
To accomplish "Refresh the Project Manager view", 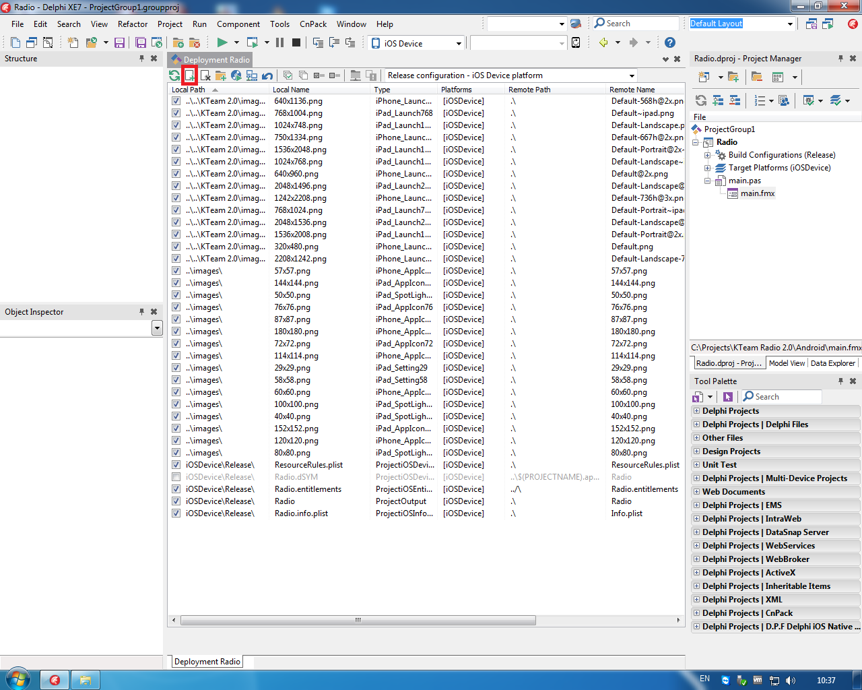I will point(701,100).
